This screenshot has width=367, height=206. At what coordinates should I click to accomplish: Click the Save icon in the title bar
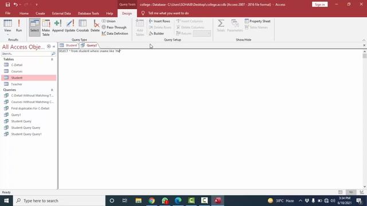(7, 5)
